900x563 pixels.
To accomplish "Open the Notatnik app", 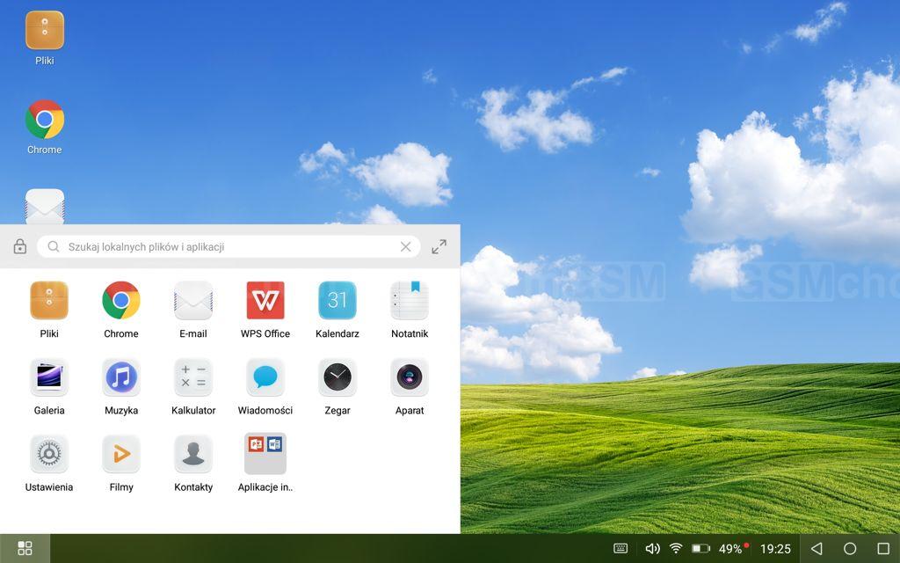I will coord(409,301).
